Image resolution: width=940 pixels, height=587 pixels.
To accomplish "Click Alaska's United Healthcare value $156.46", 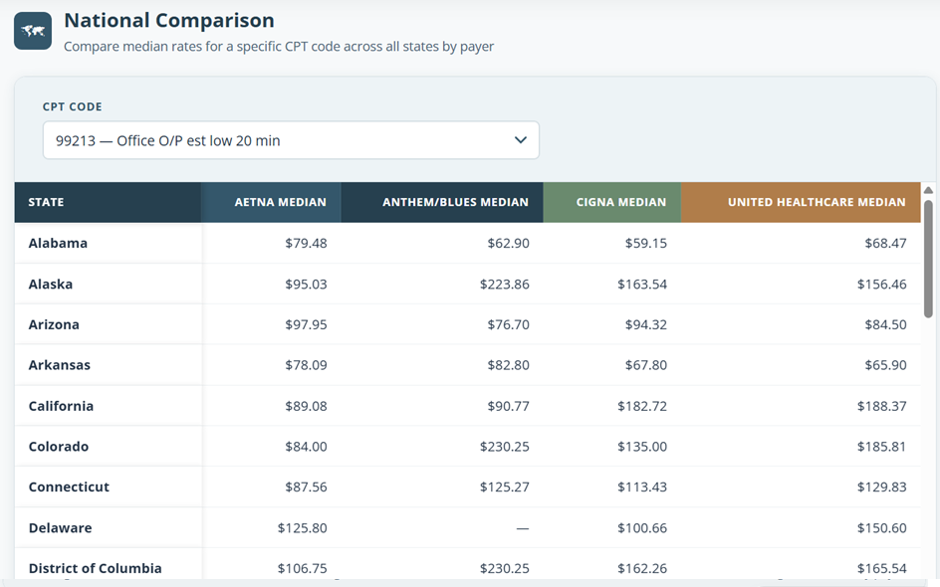I will click(x=882, y=284).
